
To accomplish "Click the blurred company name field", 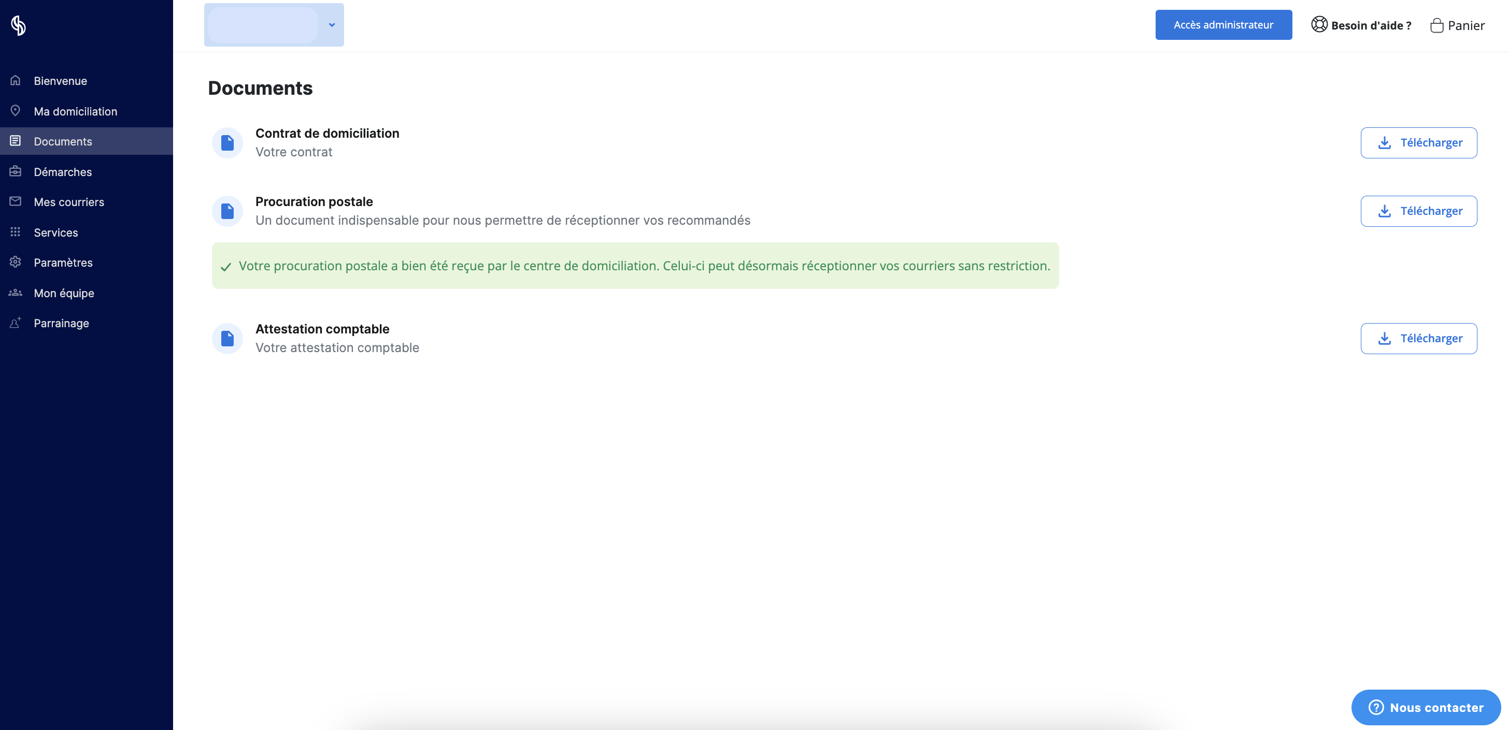I will (262, 24).
